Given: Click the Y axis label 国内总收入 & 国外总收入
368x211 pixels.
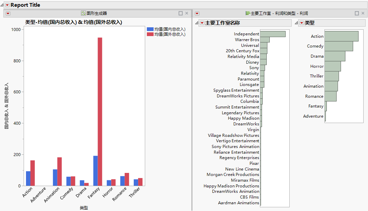Looking at the screenshot, I should tap(6, 106).
